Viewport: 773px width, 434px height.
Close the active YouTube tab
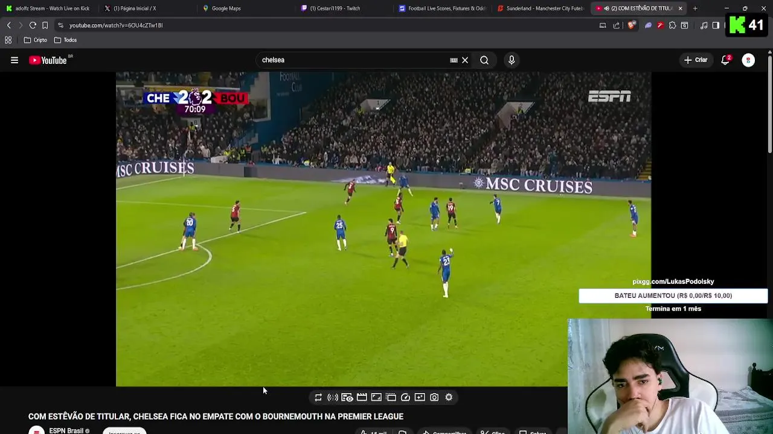[x=680, y=8]
